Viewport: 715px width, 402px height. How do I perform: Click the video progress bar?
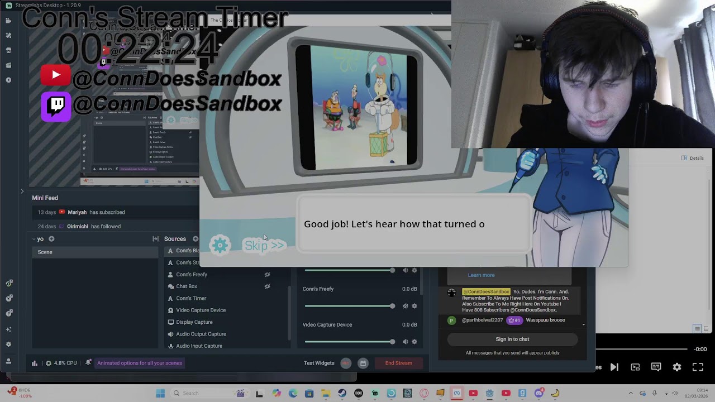641,350
